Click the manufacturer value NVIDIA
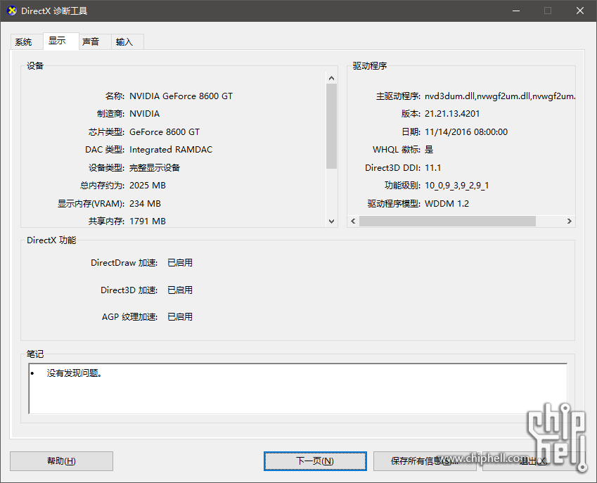597x483 pixels. [144, 114]
